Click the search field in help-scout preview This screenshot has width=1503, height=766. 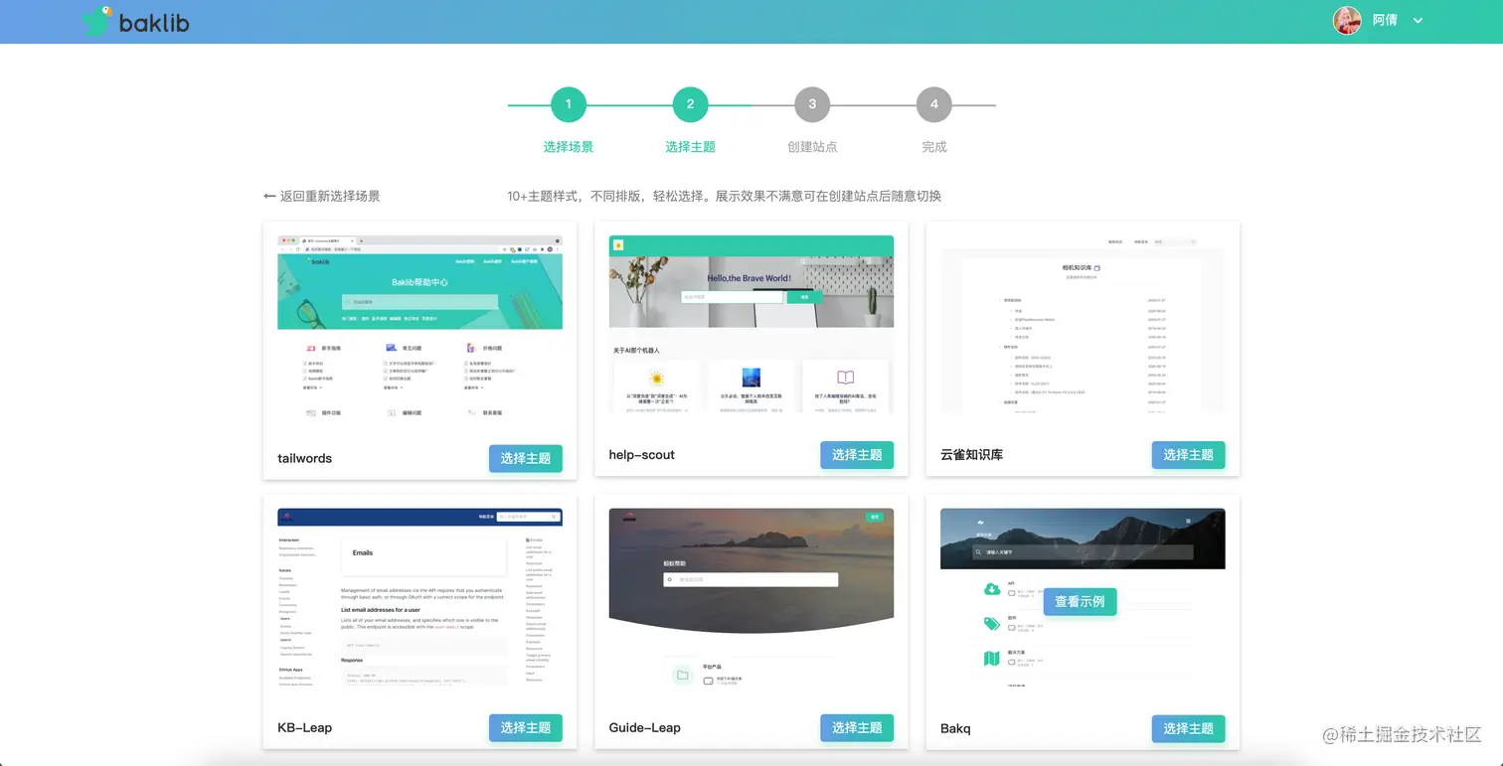[733, 297]
